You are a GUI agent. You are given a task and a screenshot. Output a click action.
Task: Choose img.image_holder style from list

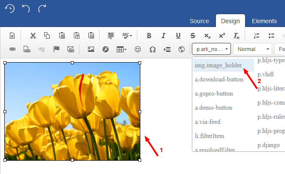(x=218, y=65)
